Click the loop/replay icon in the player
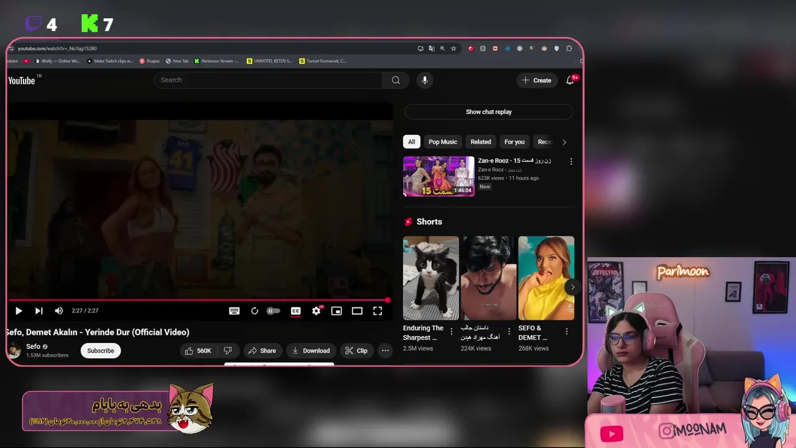Viewport: 796px width, 448px height. [x=254, y=311]
